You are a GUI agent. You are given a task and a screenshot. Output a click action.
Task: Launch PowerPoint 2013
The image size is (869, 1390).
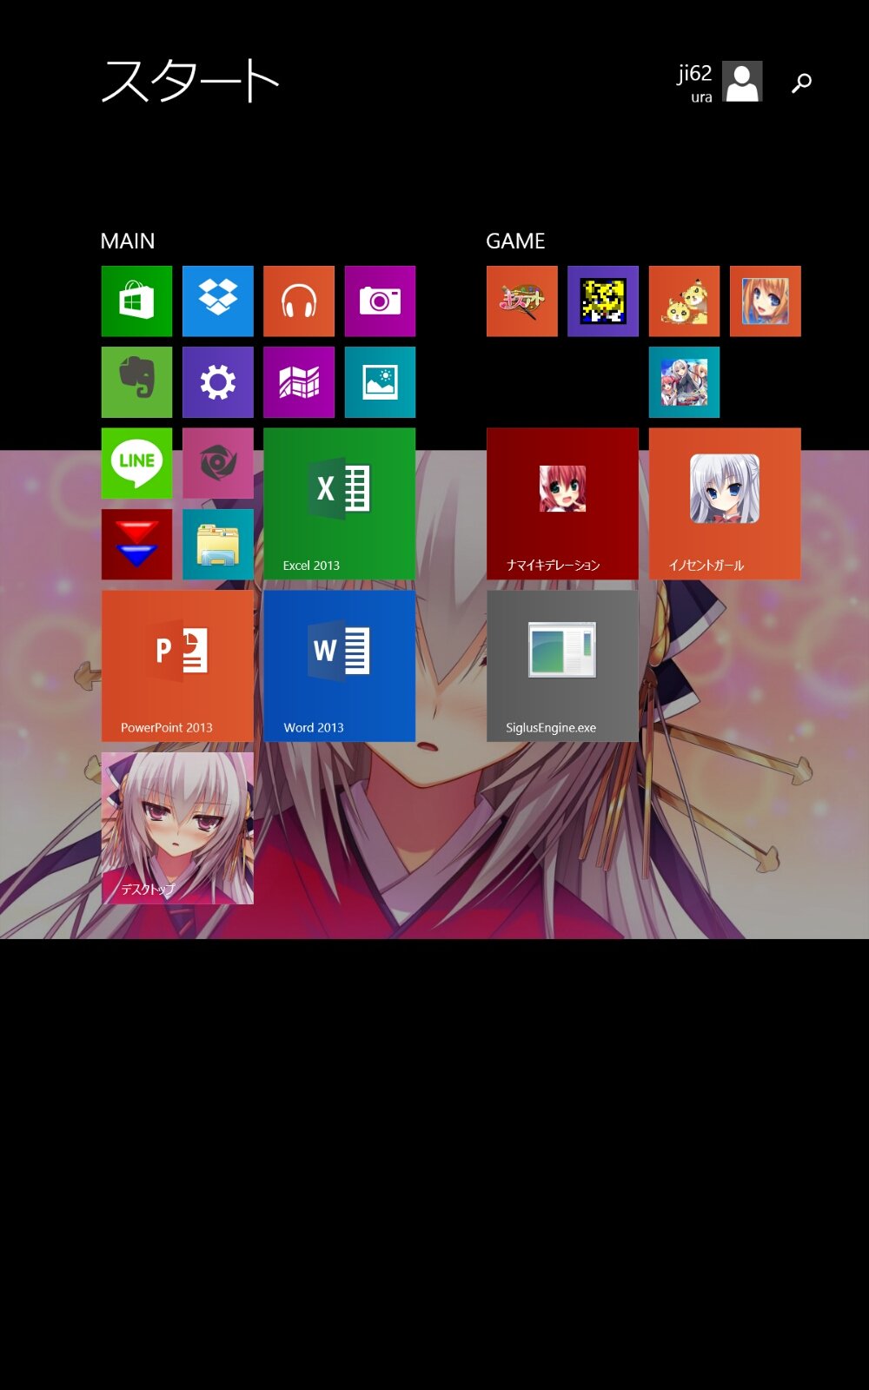177,666
